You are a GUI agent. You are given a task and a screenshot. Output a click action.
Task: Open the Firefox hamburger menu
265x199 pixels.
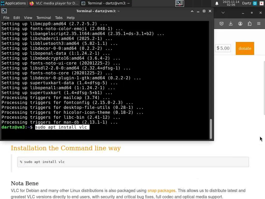pos(259,24)
